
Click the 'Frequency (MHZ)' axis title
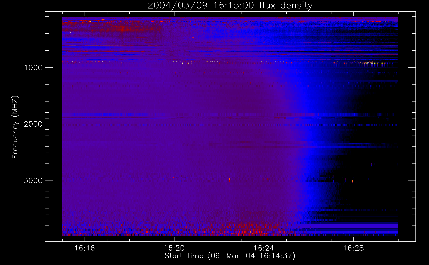tap(15, 127)
